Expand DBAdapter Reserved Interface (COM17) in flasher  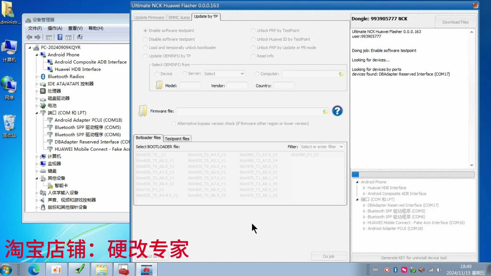click(364, 205)
